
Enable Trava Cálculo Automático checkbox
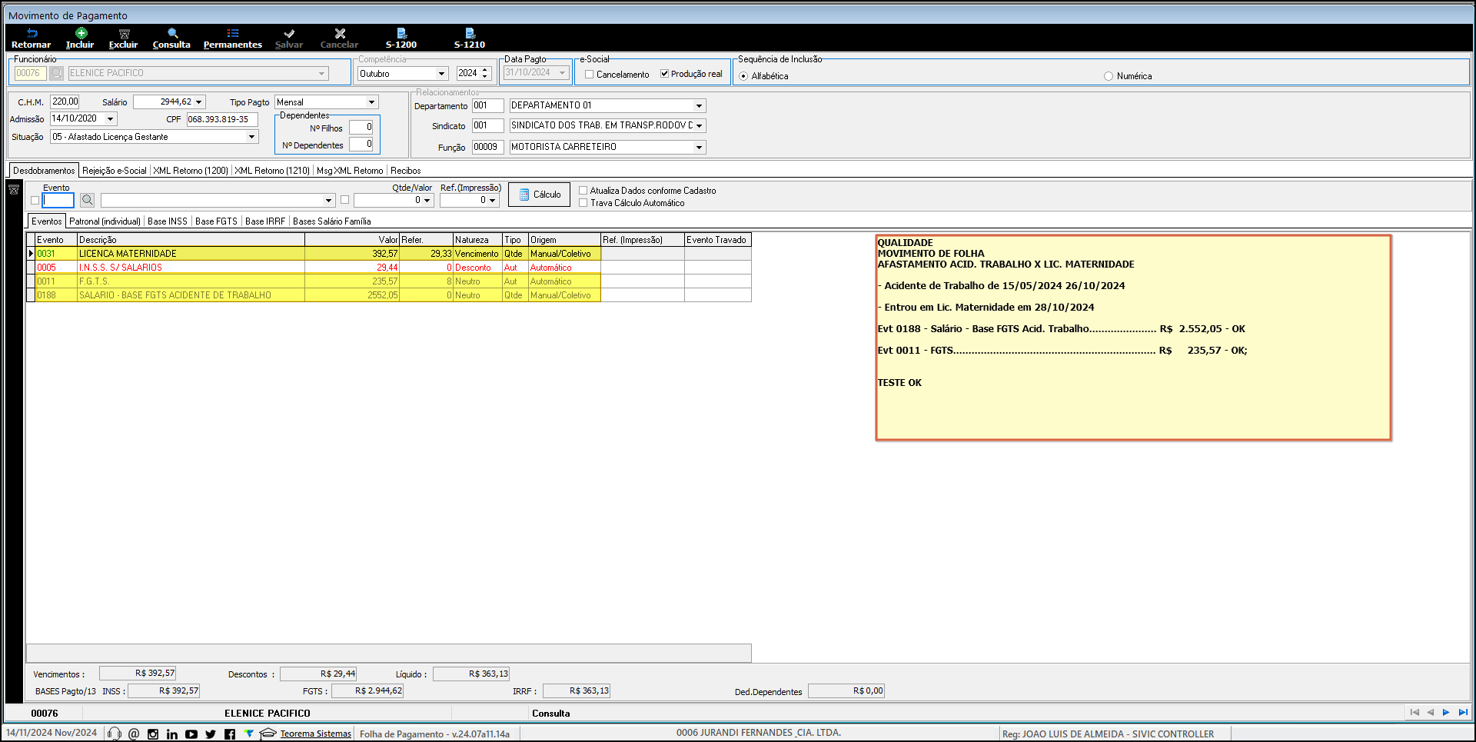click(583, 203)
